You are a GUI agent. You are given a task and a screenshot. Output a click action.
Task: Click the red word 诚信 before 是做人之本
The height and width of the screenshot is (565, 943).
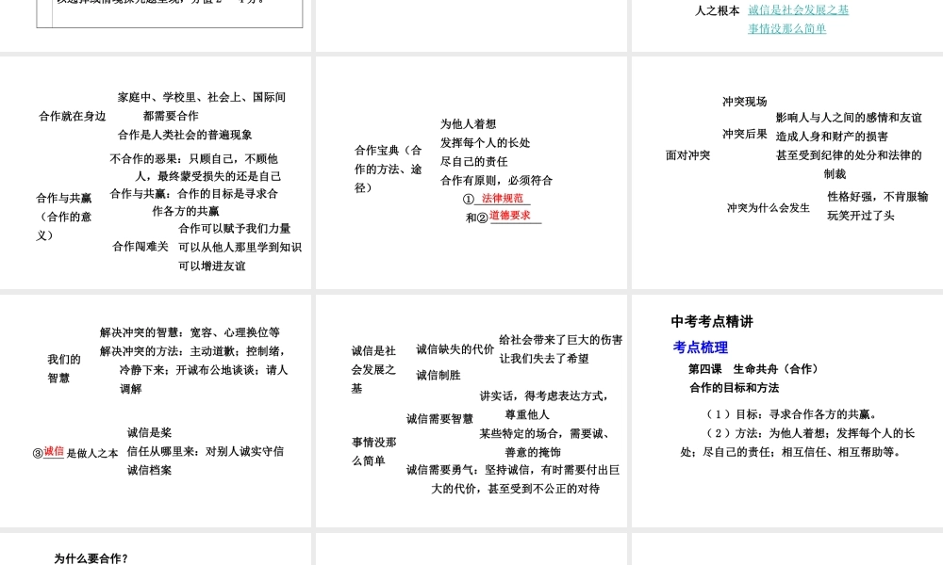click(54, 451)
